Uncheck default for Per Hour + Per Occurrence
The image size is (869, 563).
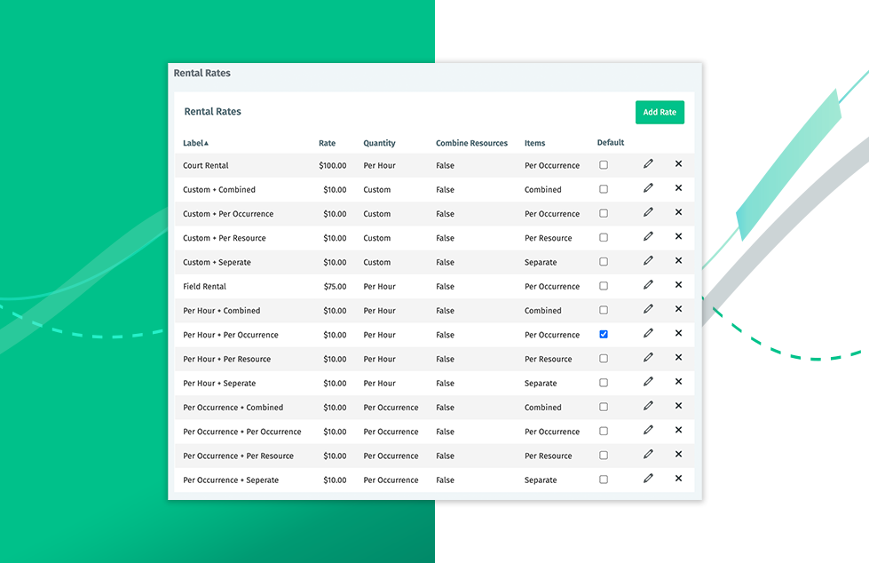click(604, 334)
